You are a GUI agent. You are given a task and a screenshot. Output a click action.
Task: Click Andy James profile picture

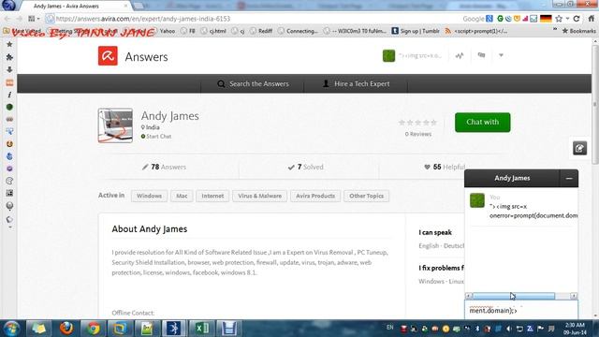[x=115, y=125]
